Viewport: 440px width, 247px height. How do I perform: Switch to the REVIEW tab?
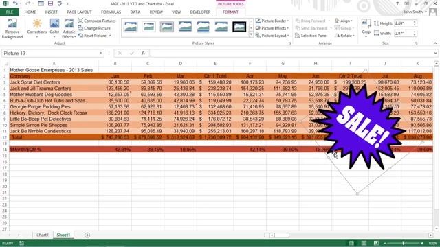156,12
